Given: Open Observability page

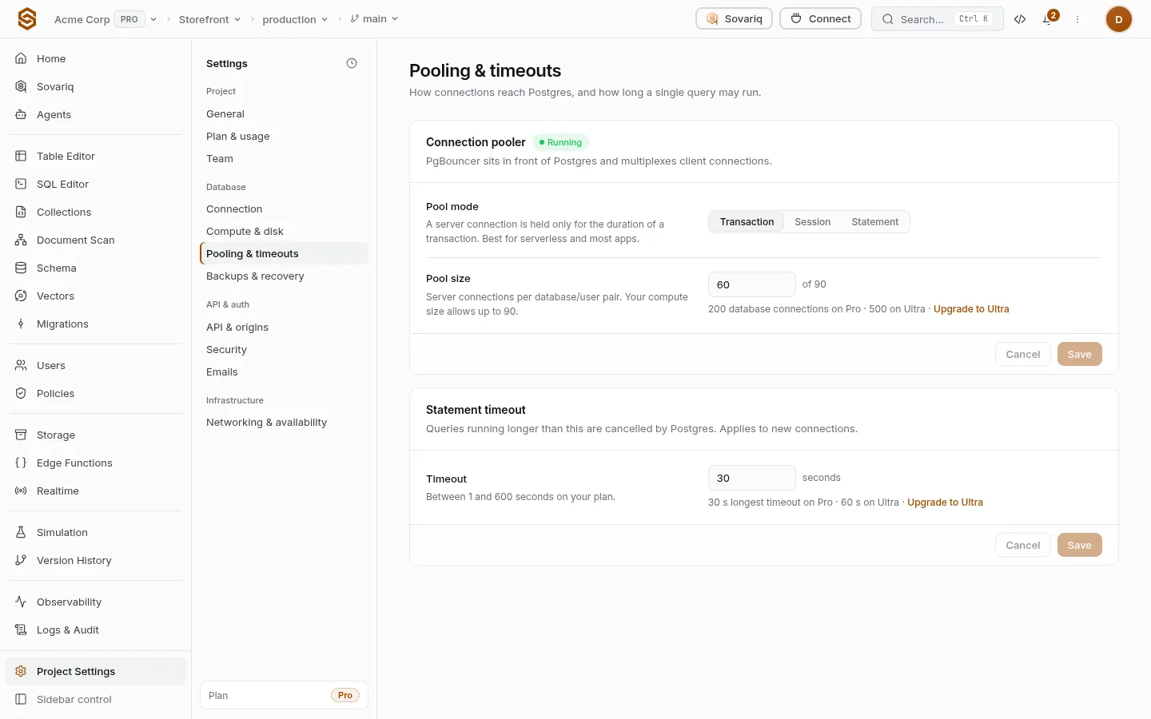Looking at the screenshot, I should click(x=96, y=602).
